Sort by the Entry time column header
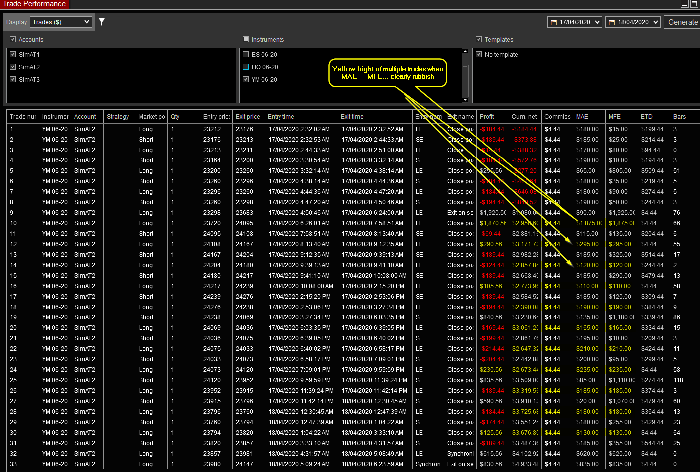This screenshot has width=700, height=472. point(301,117)
